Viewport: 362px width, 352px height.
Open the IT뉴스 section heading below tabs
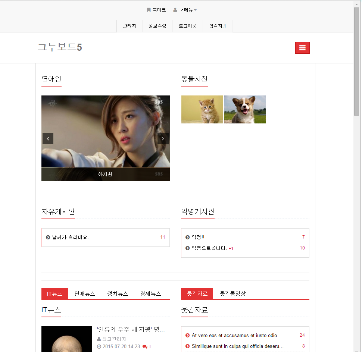tap(51, 310)
